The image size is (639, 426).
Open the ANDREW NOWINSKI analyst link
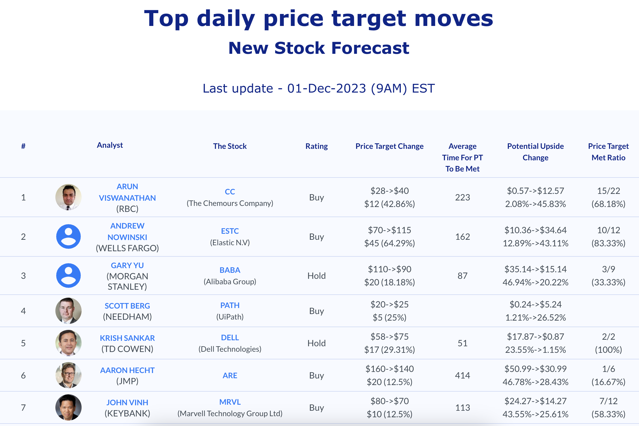pyautogui.click(x=127, y=232)
